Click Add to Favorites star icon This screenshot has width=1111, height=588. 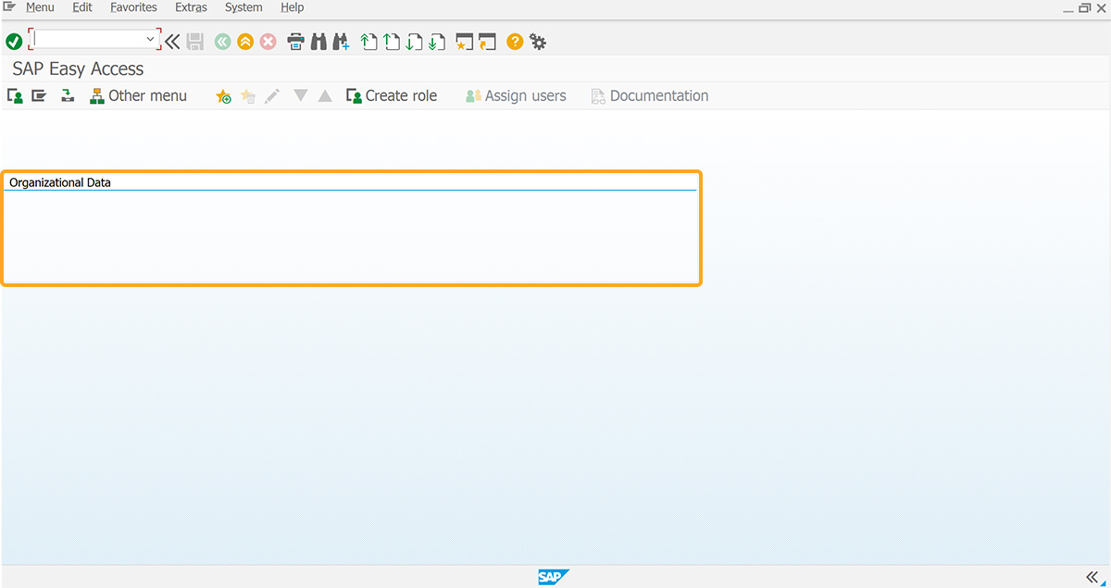tap(223, 95)
